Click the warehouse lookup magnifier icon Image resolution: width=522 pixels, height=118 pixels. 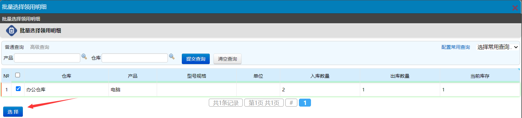point(172,56)
